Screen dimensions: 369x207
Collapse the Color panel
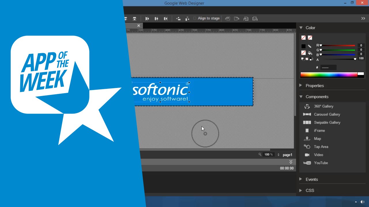click(301, 28)
